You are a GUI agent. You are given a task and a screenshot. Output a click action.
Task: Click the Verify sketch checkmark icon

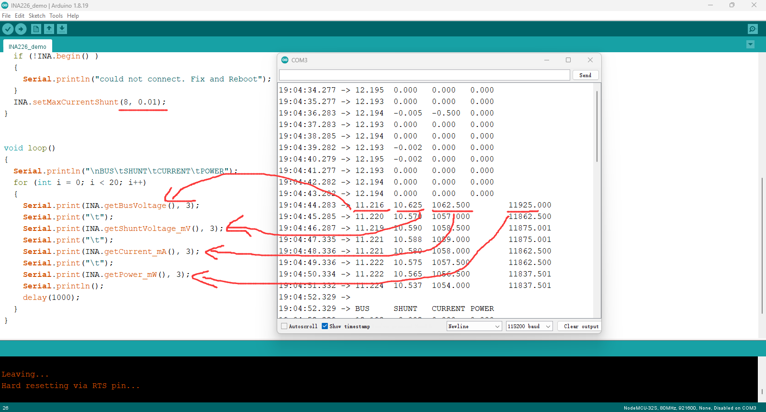click(x=8, y=29)
